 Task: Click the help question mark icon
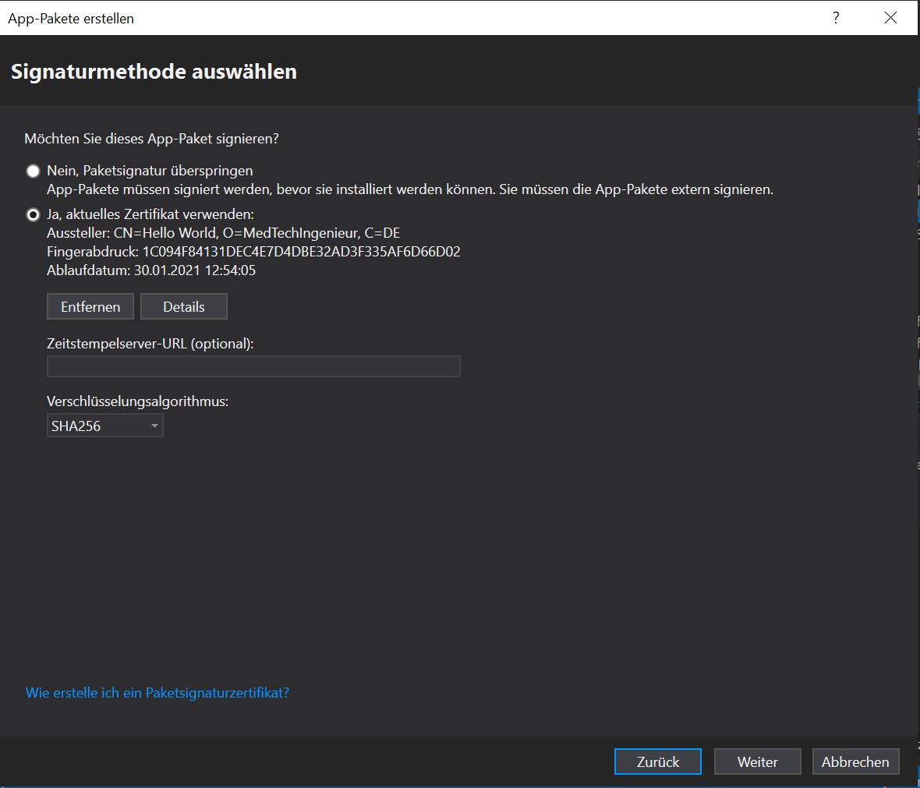pyautogui.click(x=836, y=18)
